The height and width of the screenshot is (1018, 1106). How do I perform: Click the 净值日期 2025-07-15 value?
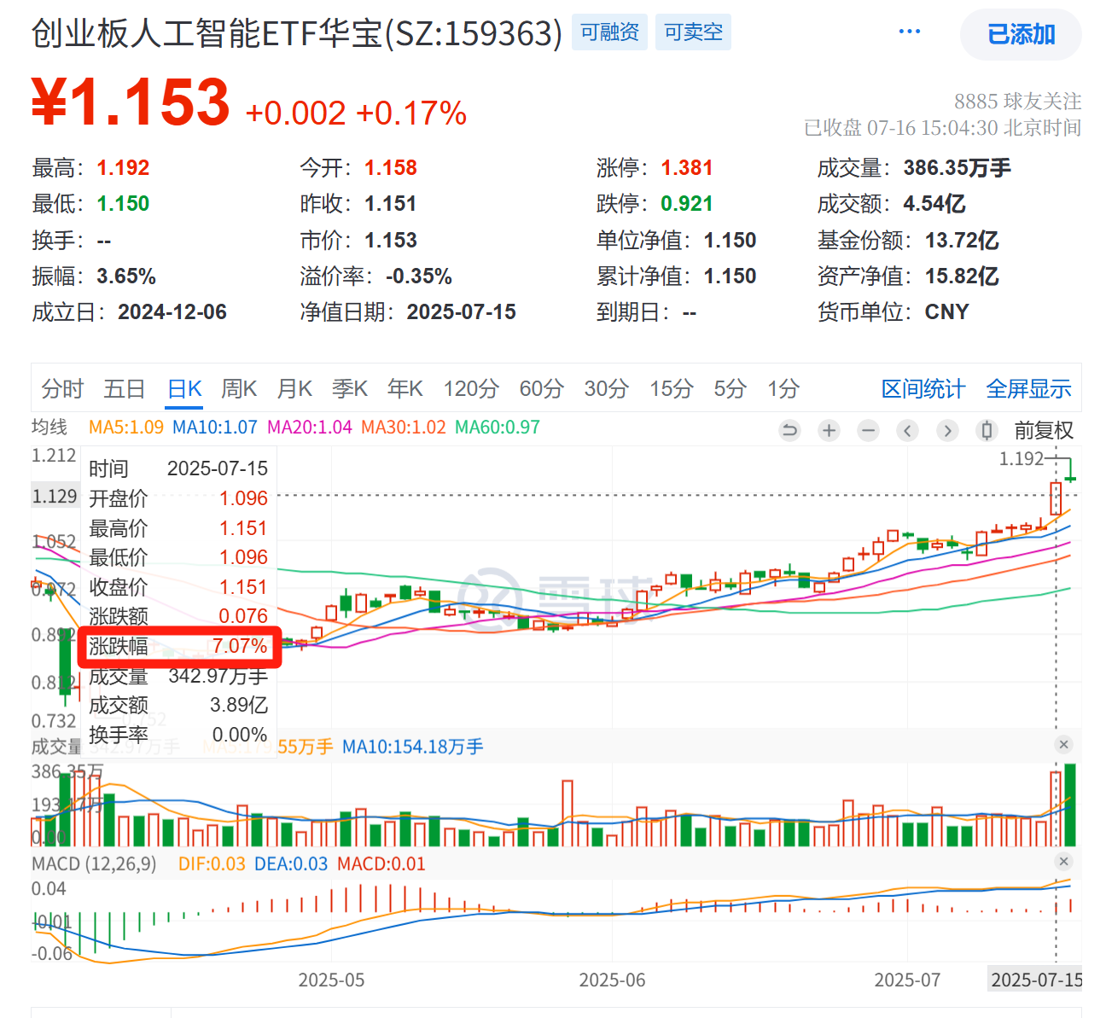click(x=462, y=312)
